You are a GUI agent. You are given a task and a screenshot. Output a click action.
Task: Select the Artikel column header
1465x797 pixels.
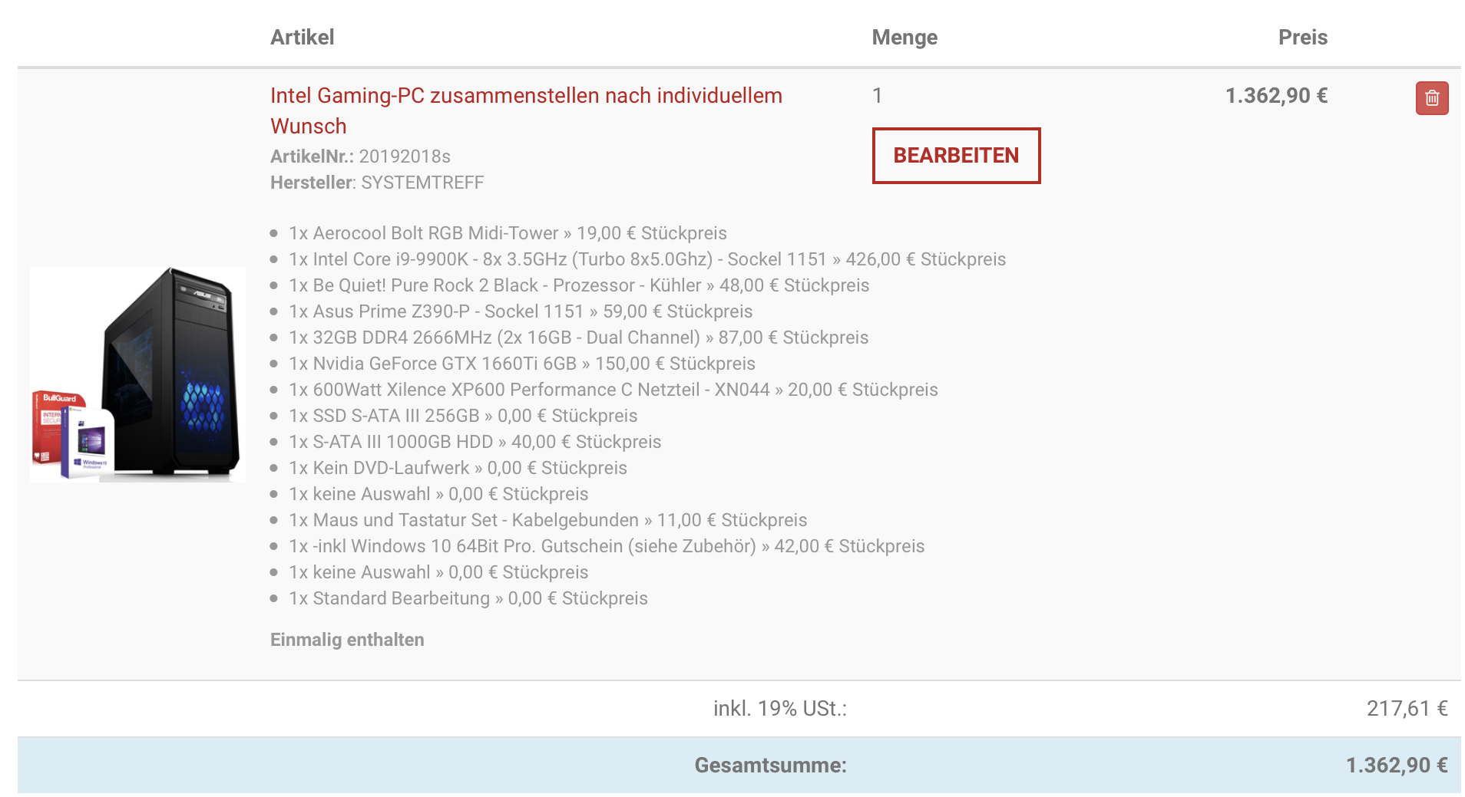click(x=302, y=38)
